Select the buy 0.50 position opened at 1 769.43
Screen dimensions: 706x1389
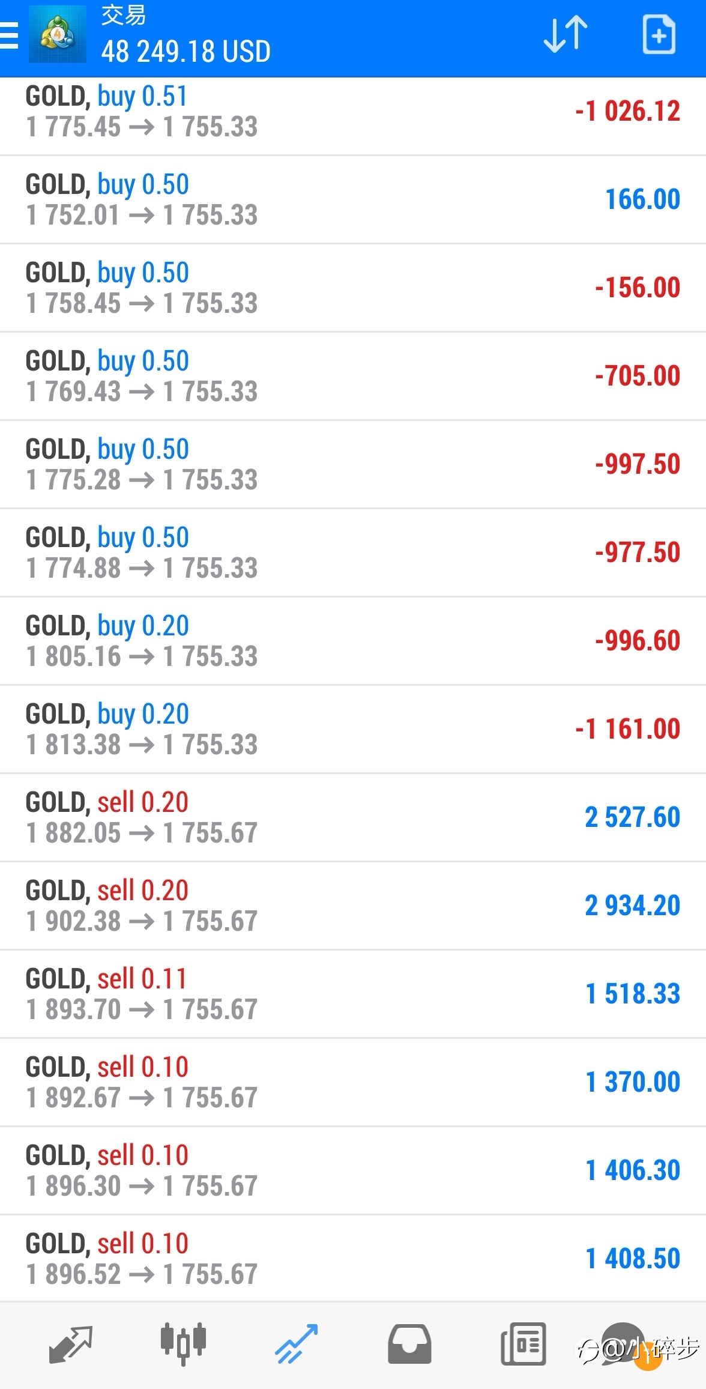point(353,377)
